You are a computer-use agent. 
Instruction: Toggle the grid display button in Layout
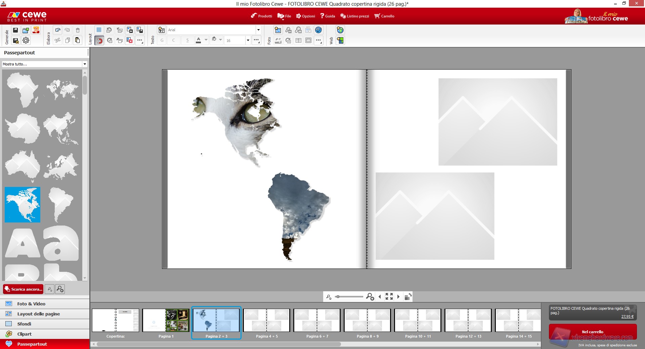coord(99,30)
